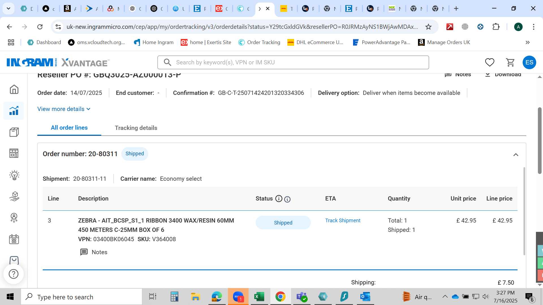Click the Ingram Micro Xvantage logo
Image resolution: width=543 pixels, height=305 pixels.
click(58, 62)
